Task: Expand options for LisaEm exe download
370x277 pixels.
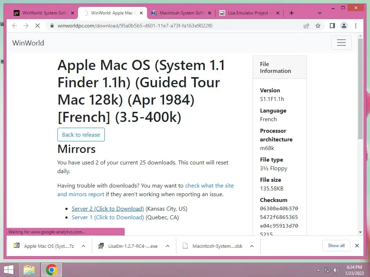Action: pos(168,246)
